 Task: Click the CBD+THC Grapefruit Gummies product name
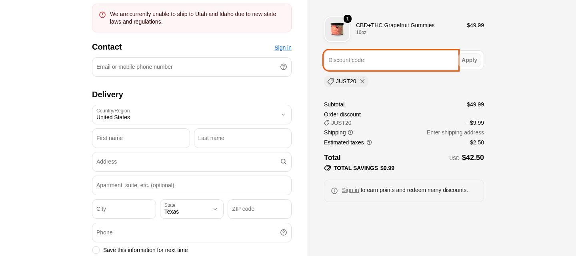(x=395, y=25)
